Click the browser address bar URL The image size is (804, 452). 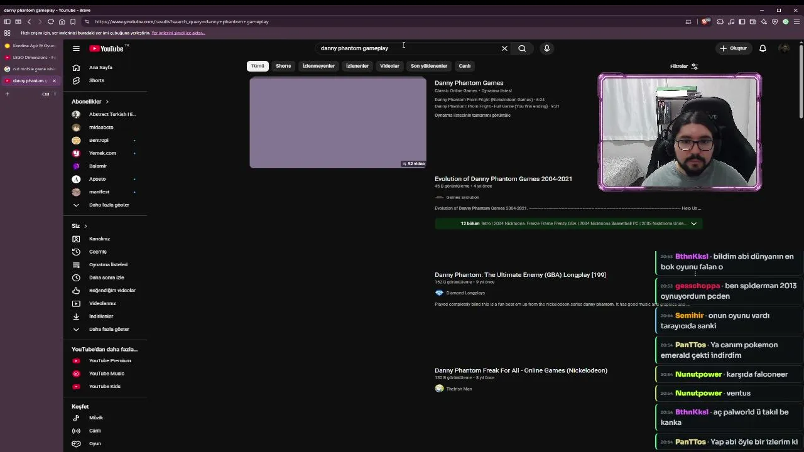[x=182, y=21]
